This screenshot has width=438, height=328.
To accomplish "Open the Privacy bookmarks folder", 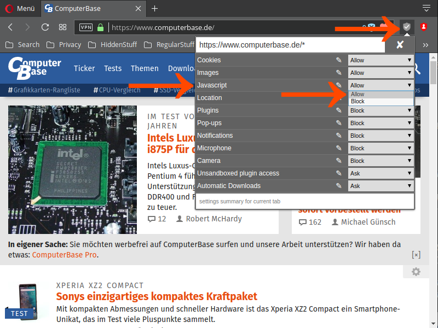I will pos(64,45).
